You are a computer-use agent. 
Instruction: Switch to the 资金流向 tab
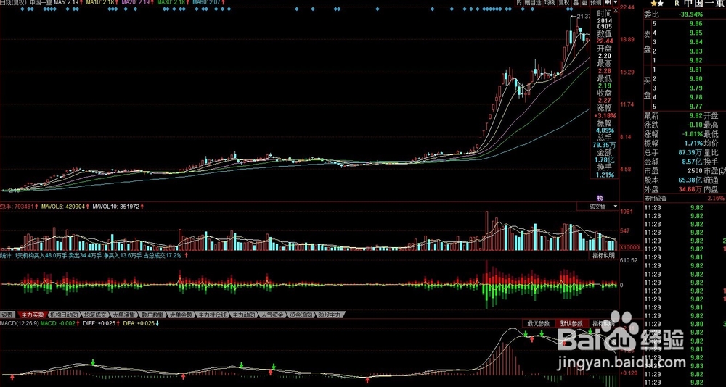coord(301,315)
